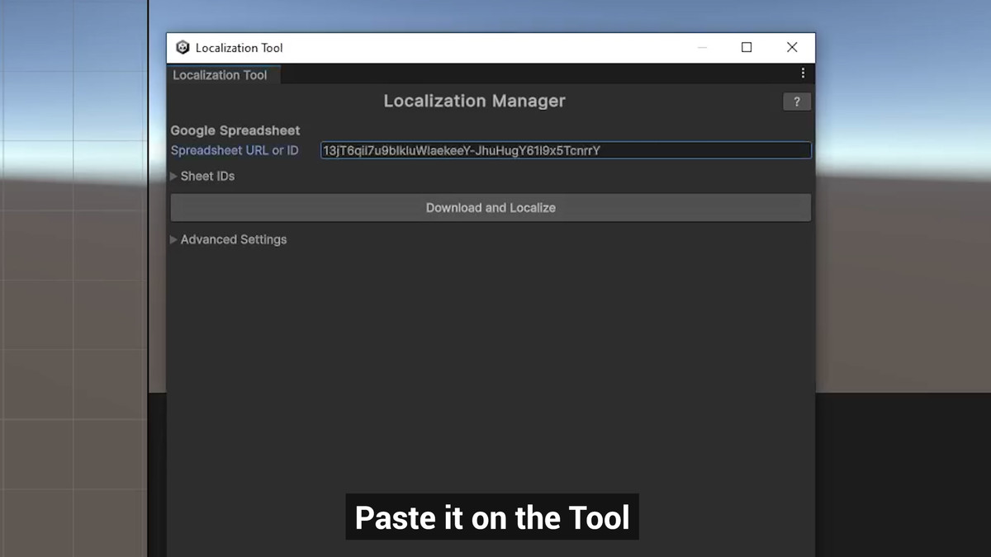Open the three-dot tab options menu
991x557 pixels.
803,73
